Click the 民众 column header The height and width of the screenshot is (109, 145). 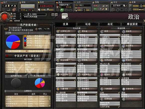[45, 94]
